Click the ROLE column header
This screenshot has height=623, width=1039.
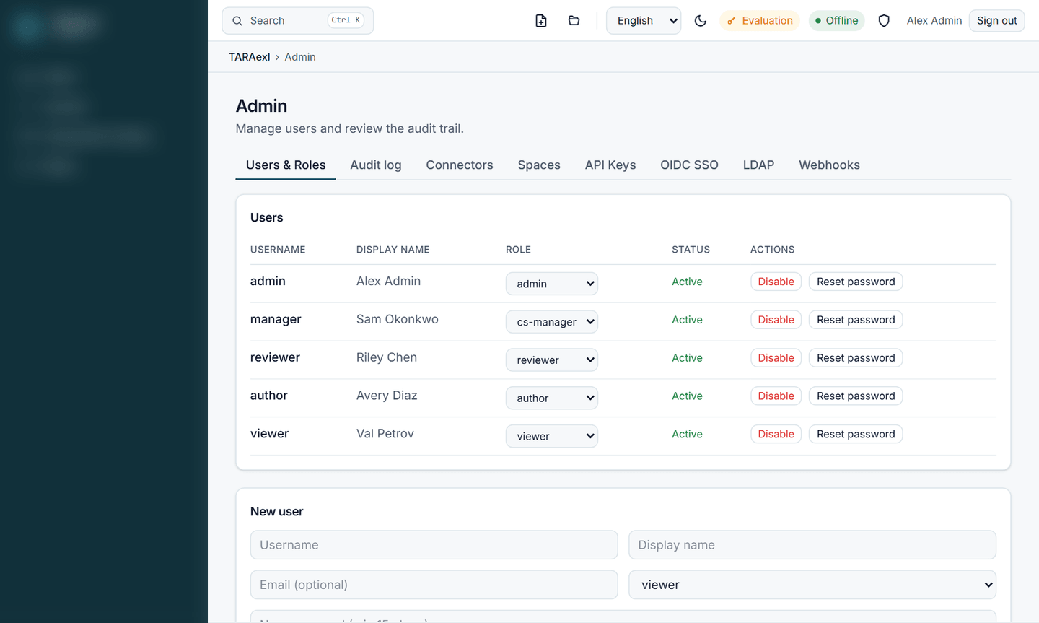coord(518,250)
